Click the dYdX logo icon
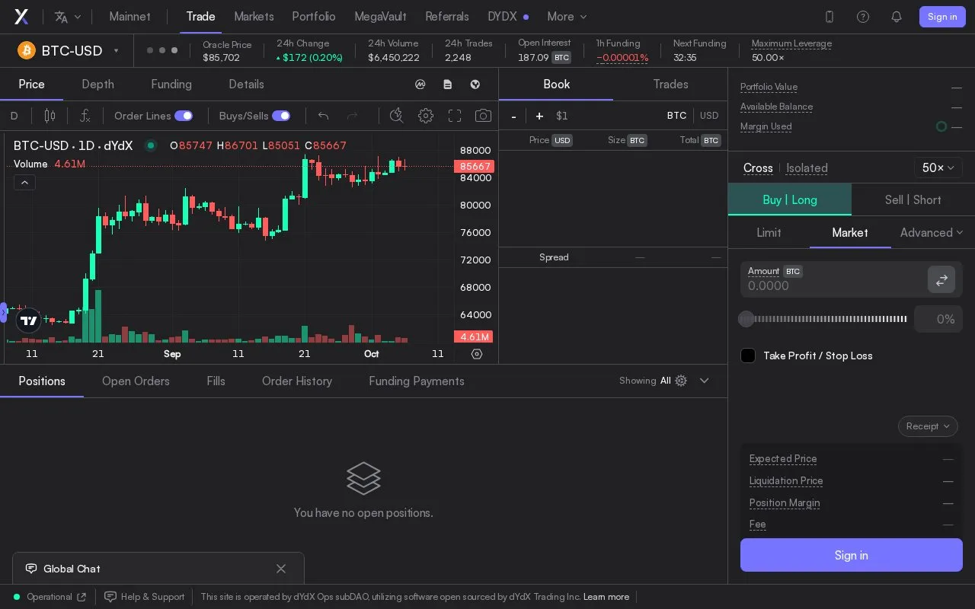 pyautogui.click(x=21, y=17)
